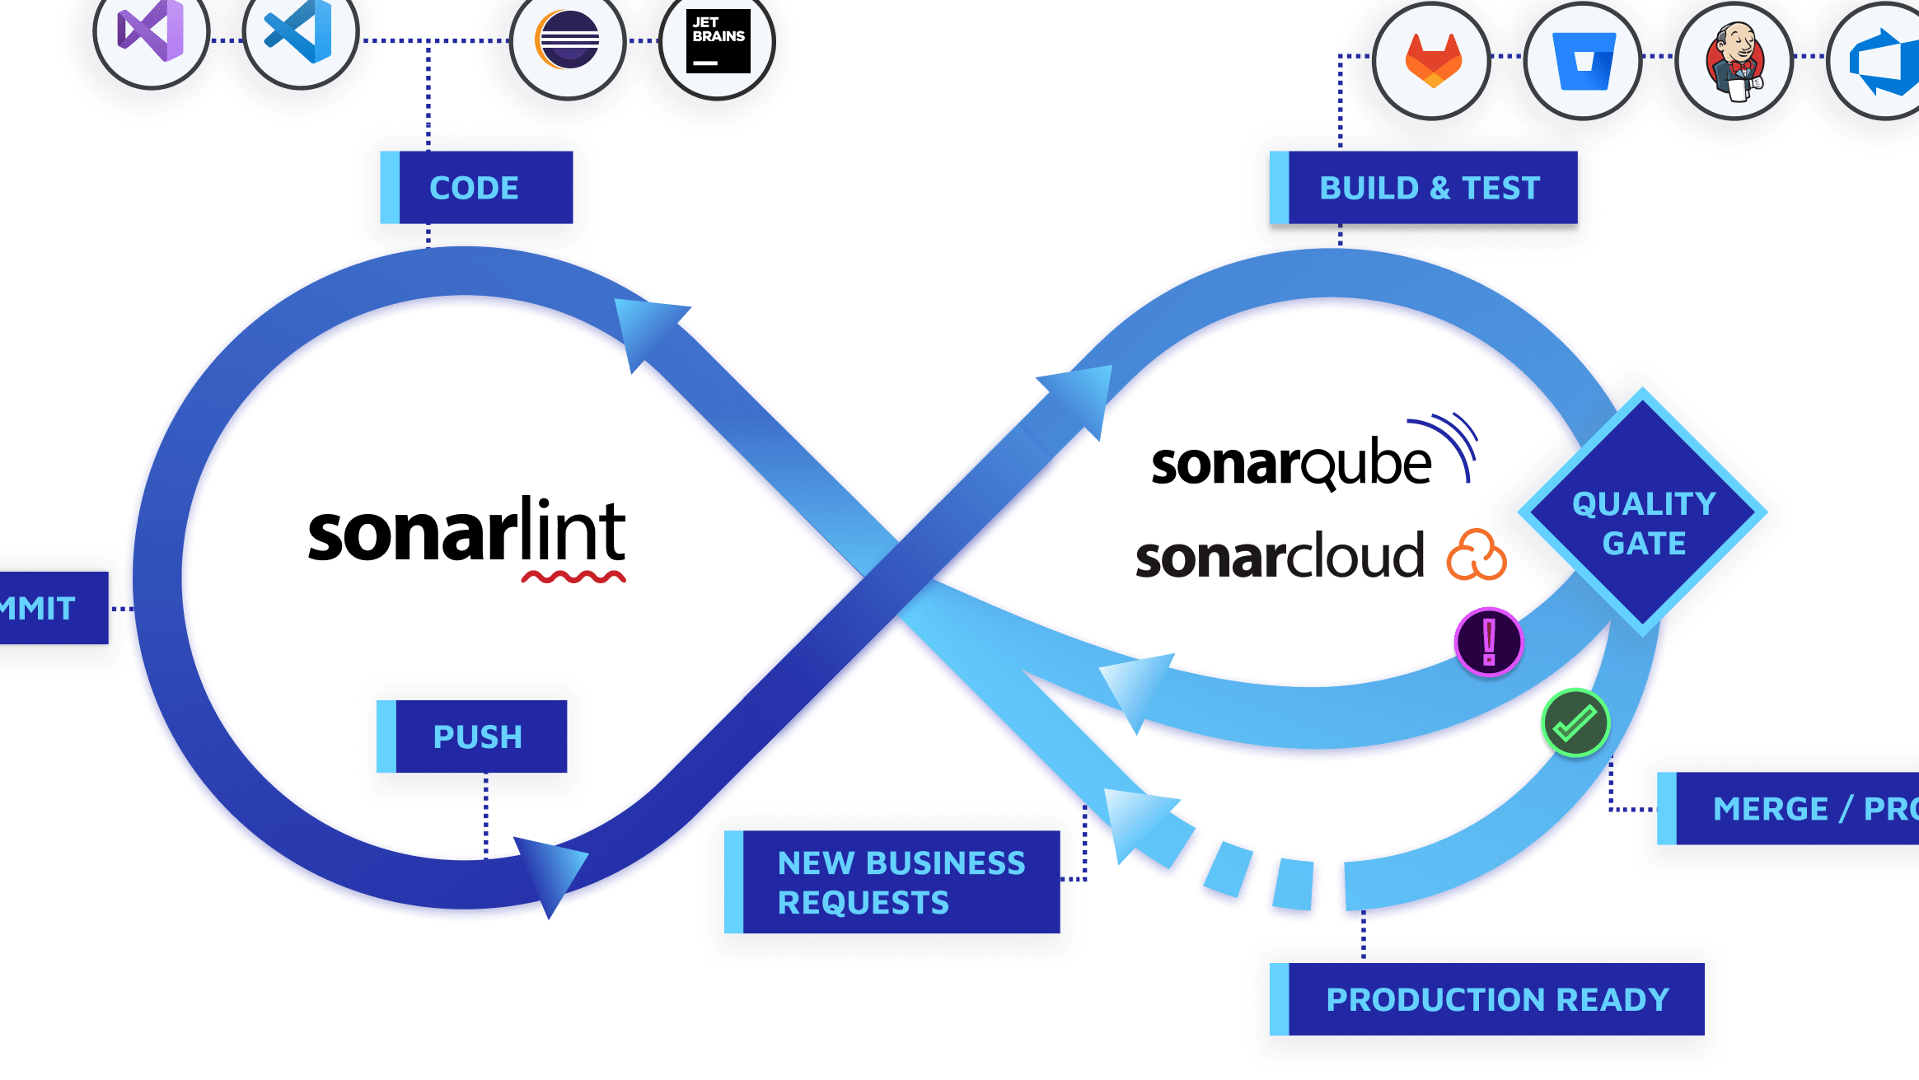Click the Eclipse IDE icon top center

565,46
